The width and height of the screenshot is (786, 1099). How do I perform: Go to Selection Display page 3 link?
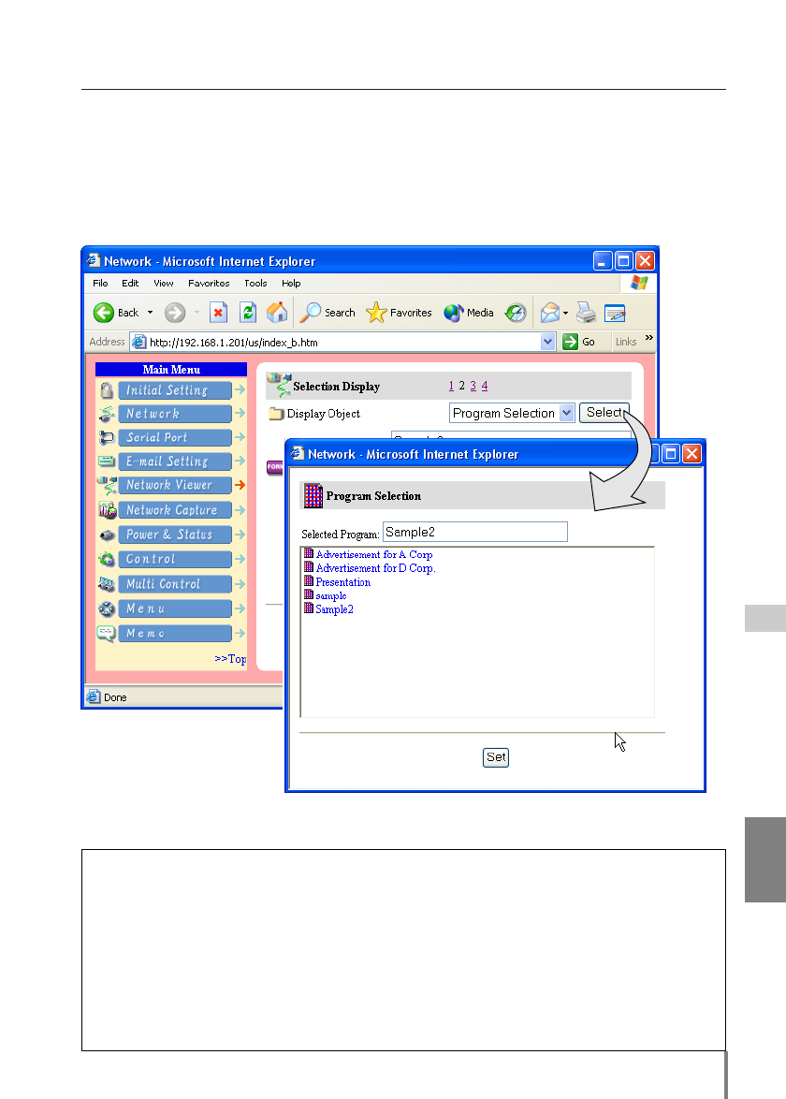(x=473, y=387)
